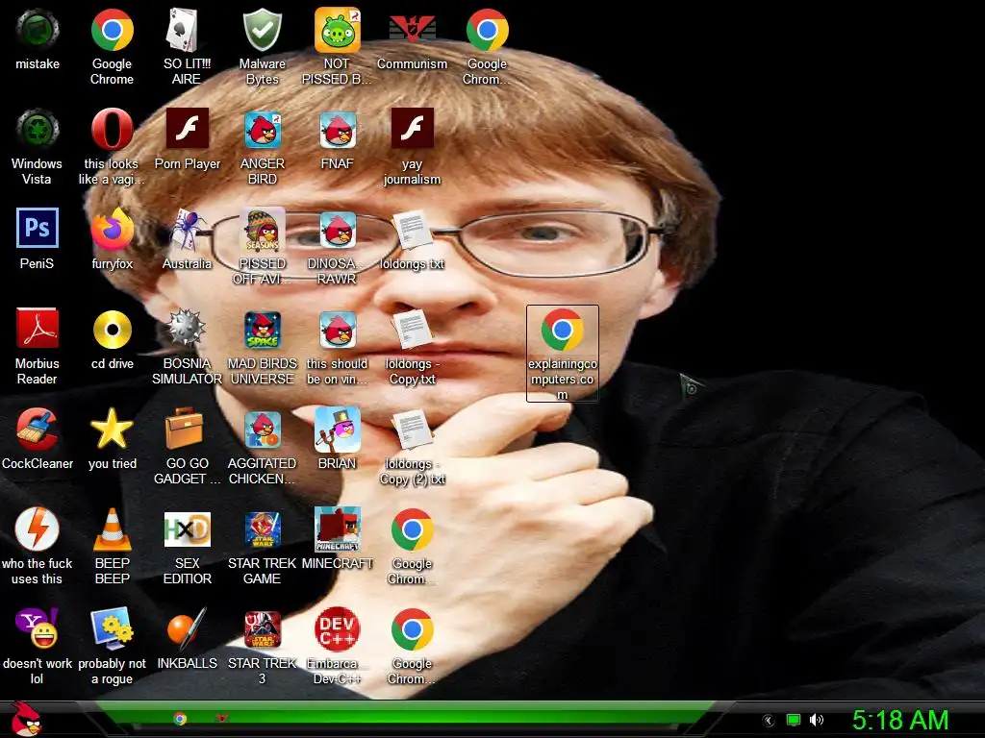This screenshot has width=985, height=738.
Task: Click the small red taskbar icon
Action: click(222, 718)
